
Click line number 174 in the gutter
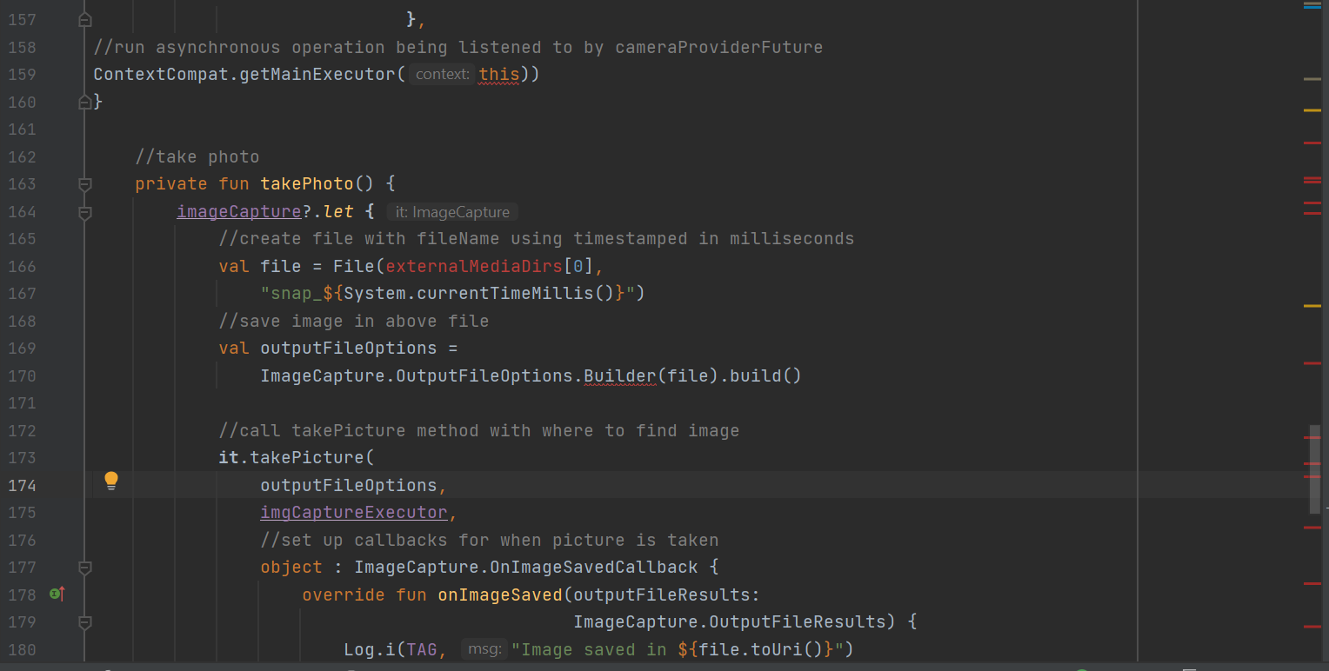click(x=22, y=485)
